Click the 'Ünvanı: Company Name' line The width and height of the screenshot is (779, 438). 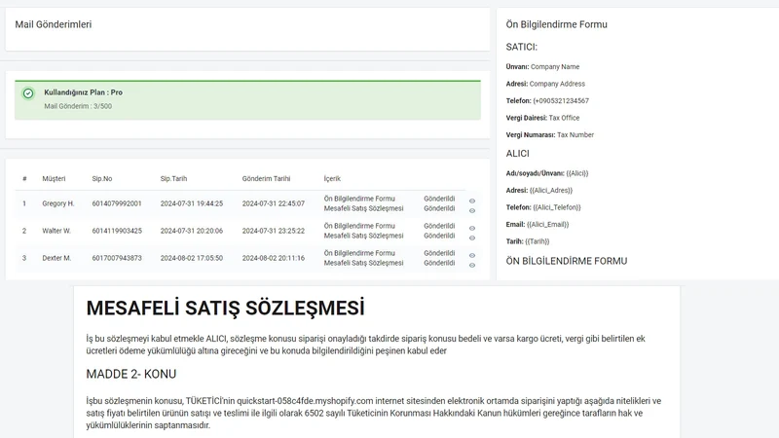[542, 66]
